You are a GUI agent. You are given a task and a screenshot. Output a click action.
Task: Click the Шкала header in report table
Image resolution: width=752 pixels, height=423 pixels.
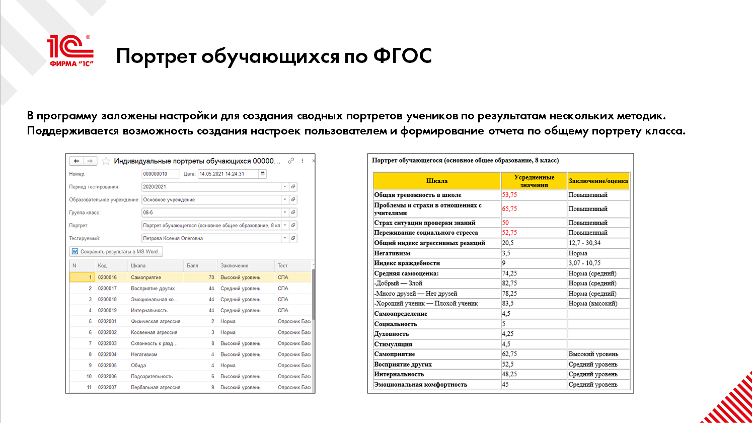(437, 181)
